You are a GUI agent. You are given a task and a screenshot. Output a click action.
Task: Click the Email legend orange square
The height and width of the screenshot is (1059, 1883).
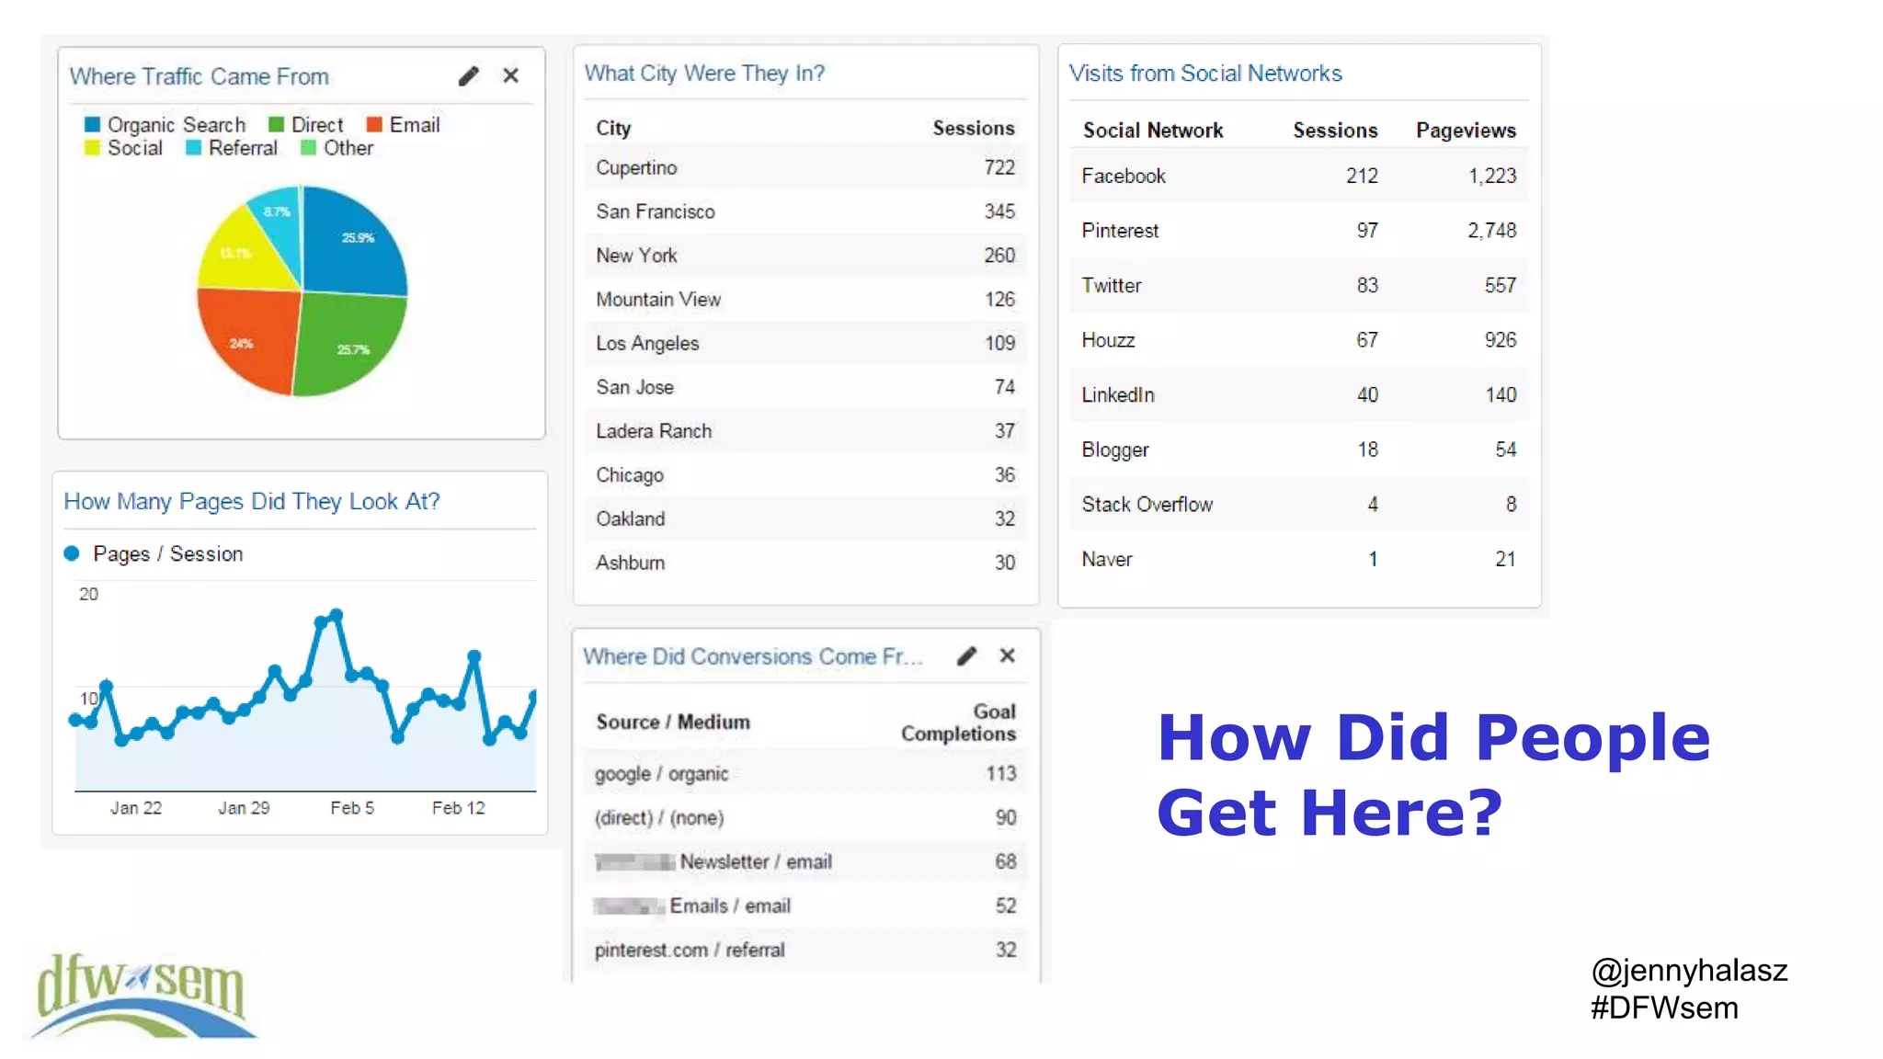(x=374, y=125)
